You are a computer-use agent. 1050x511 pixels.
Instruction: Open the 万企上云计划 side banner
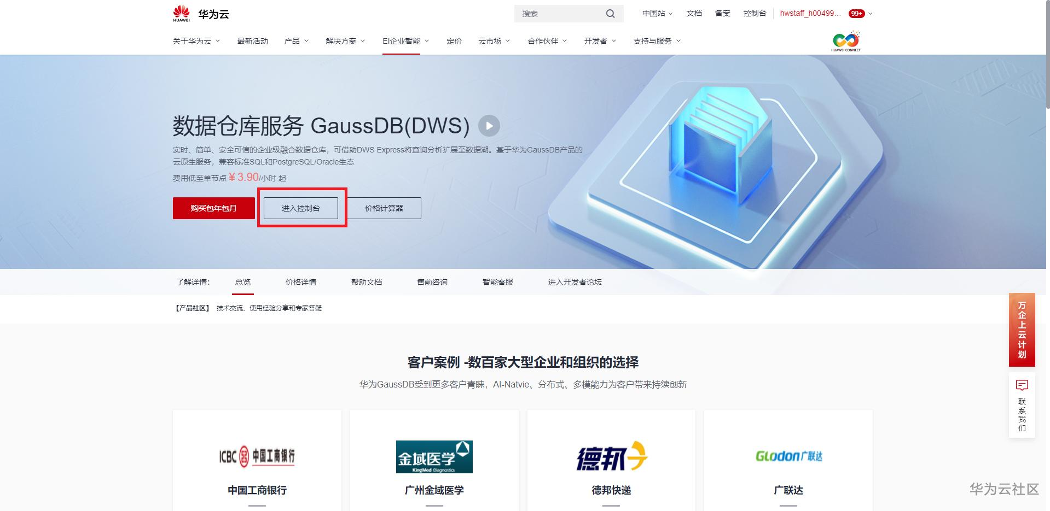1022,330
